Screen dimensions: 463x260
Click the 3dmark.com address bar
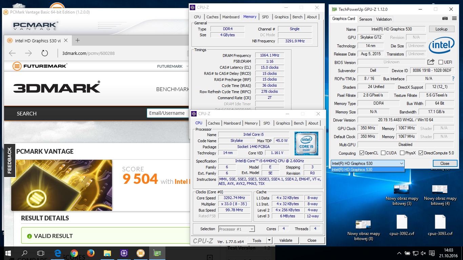122,53
